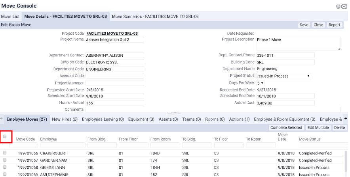Toggle the select-all checkbox in table header
This screenshot has height=177, width=350.
[x=5, y=136]
